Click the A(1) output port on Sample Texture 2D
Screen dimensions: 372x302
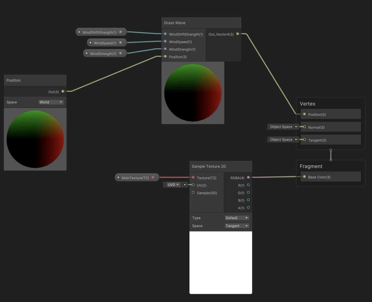[248, 208]
